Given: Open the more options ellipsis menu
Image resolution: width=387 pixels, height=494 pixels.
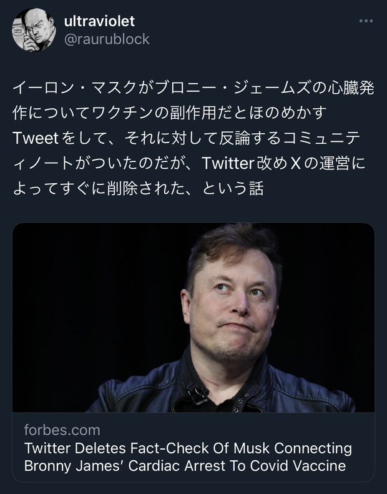Looking at the screenshot, I should click(366, 21).
